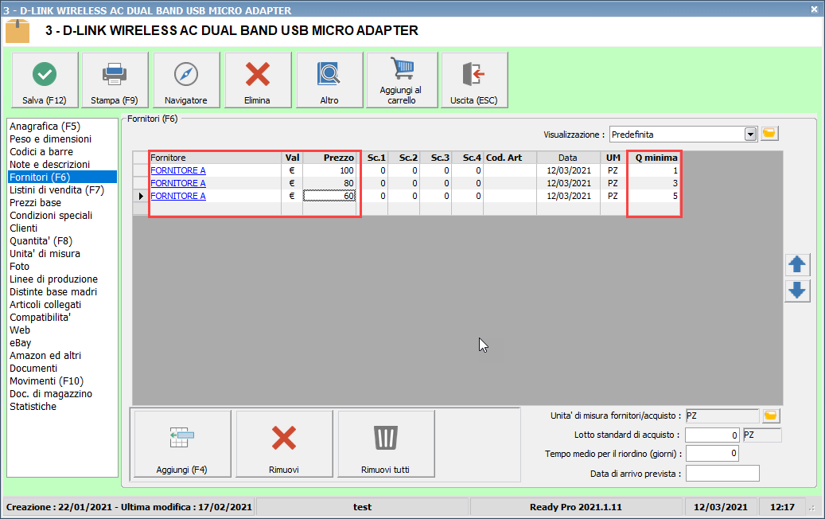Move row up with blue up arrow
The image size is (825, 519).
click(797, 264)
